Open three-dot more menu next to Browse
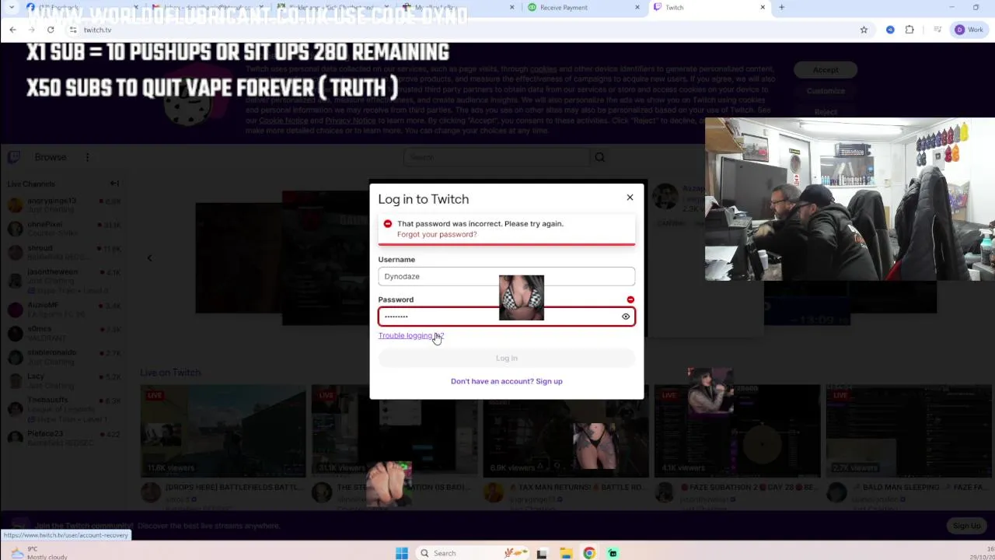The width and height of the screenshot is (995, 560). (x=87, y=157)
